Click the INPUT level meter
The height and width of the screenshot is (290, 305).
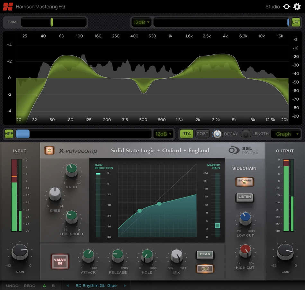point(16,195)
